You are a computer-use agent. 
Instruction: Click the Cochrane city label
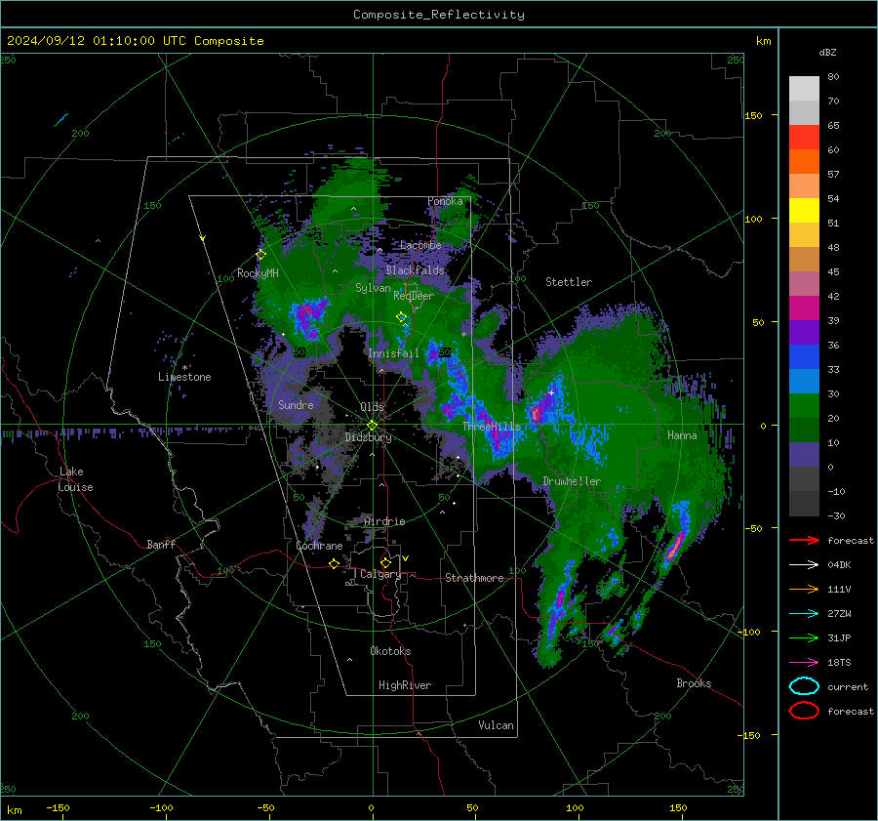coord(319,546)
